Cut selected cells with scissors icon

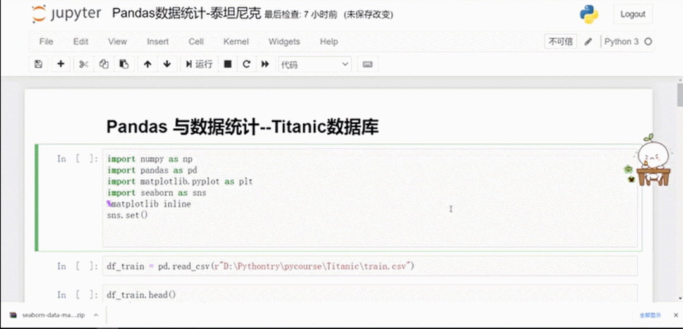[84, 64]
